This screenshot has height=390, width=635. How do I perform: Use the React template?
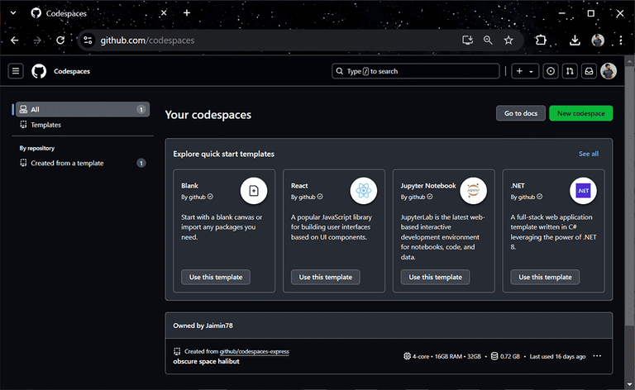click(x=326, y=277)
